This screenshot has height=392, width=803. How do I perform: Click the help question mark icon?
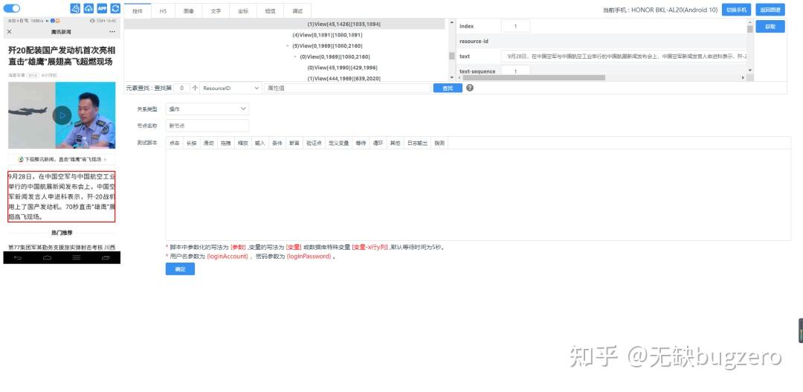(470, 88)
